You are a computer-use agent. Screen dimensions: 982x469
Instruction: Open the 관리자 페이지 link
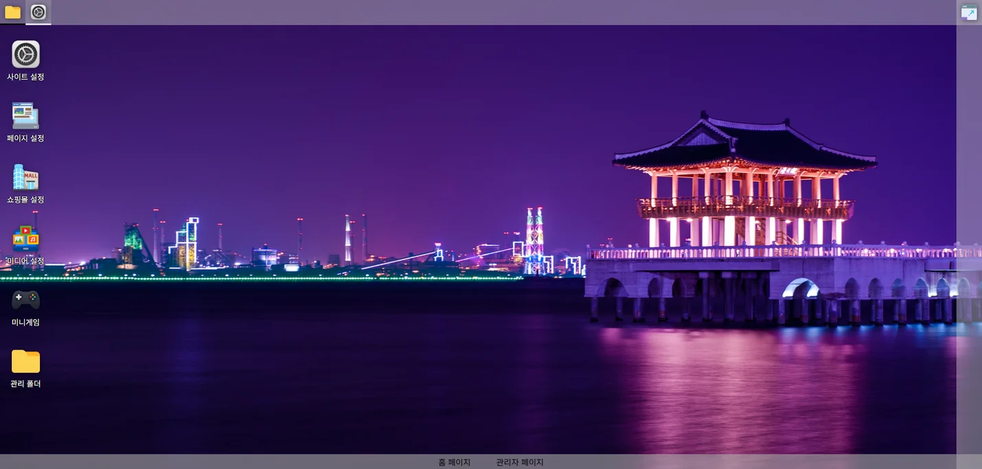coord(520,462)
